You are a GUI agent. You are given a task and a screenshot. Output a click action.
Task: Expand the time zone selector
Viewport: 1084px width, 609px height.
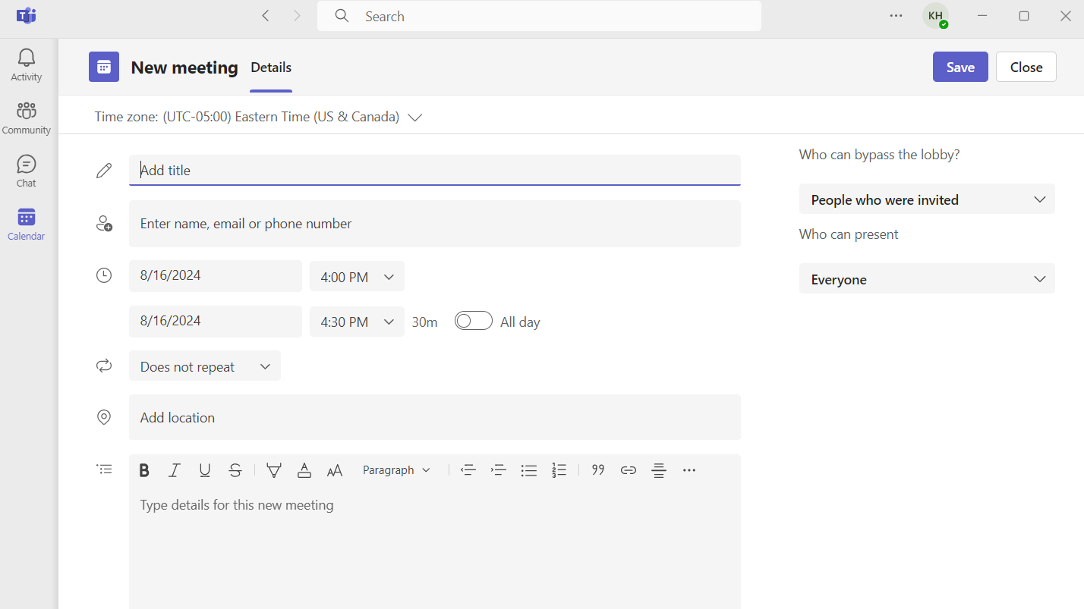tap(414, 118)
